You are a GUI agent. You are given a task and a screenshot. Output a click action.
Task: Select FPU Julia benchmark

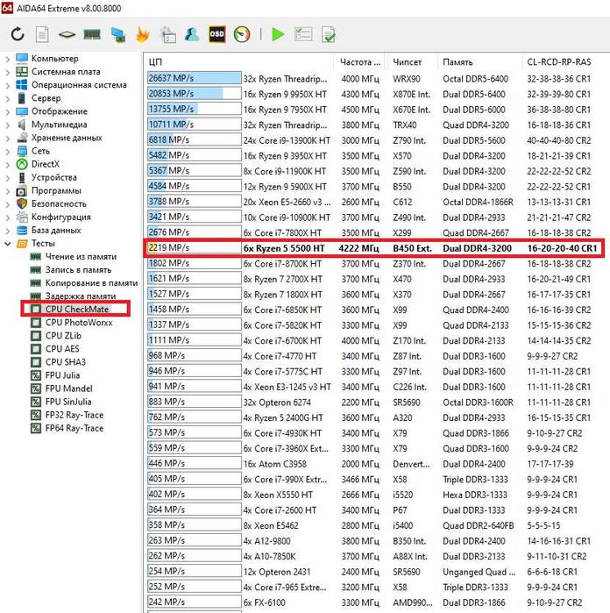pos(62,375)
